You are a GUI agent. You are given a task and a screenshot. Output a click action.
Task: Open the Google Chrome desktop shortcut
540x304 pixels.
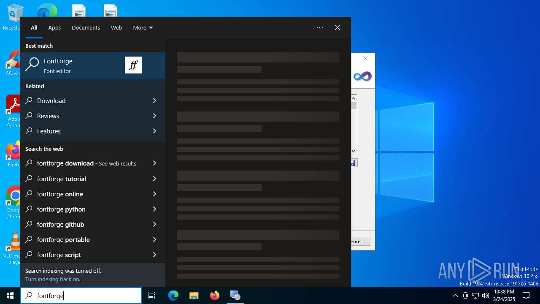tap(13, 203)
